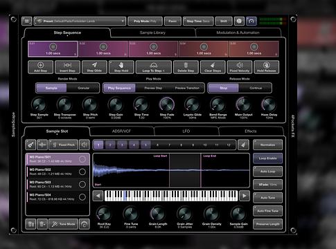Toggle the Loop Enable button

tap(267, 158)
